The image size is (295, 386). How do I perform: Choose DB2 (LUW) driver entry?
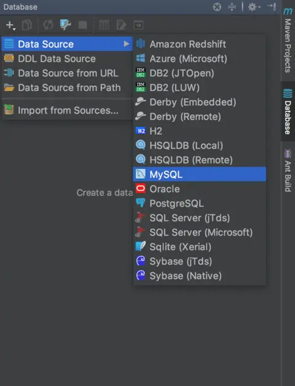(200, 88)
